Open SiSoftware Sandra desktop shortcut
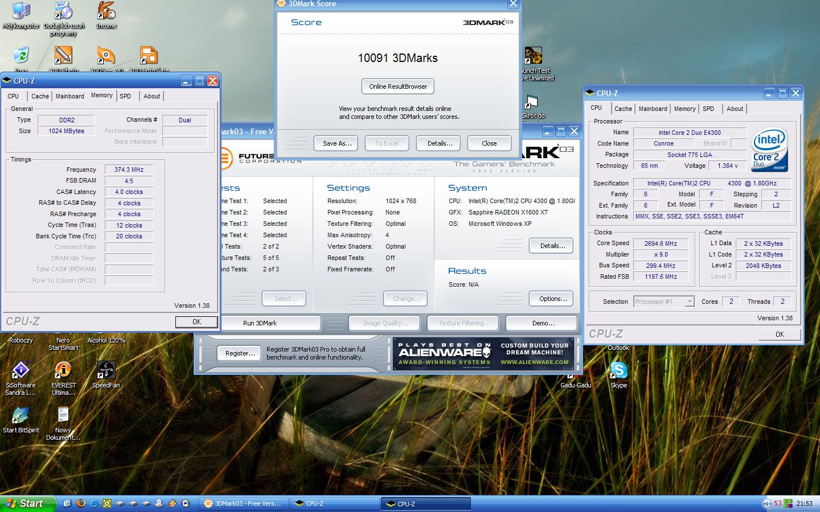Image resolution: width=820 pixels, height=512 pixels. click(x=21, y=378)
